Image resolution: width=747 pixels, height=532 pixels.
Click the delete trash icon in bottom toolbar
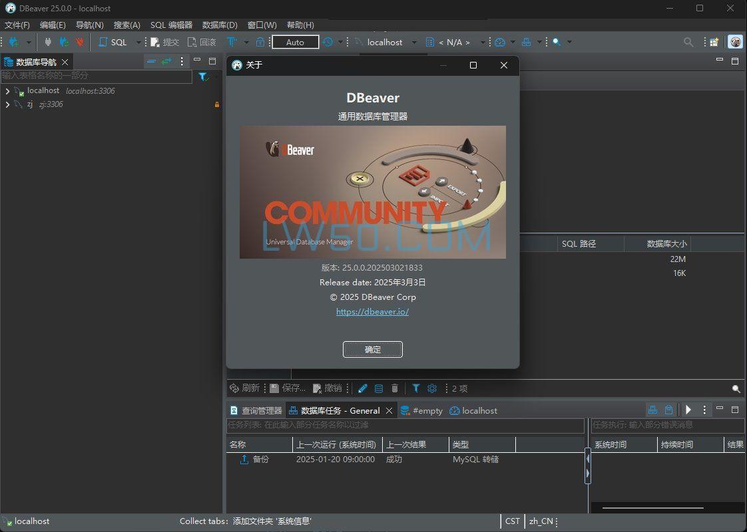tap(395, 388)
